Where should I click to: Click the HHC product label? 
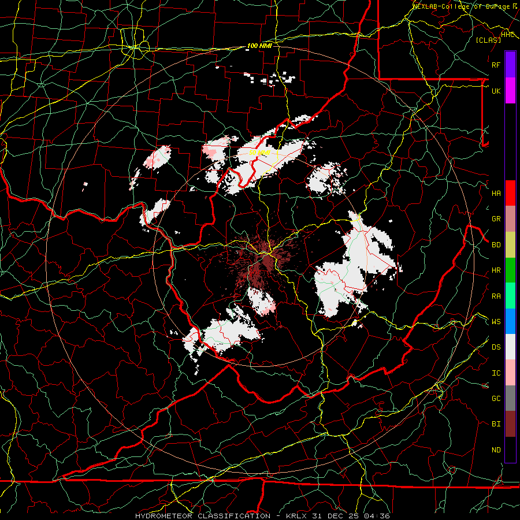pos(508,35)
